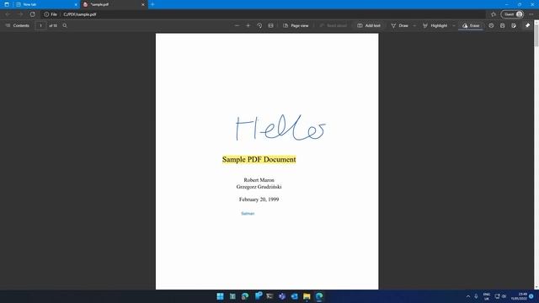Click the handwritten Hello ink drawing

pos(280,128)
